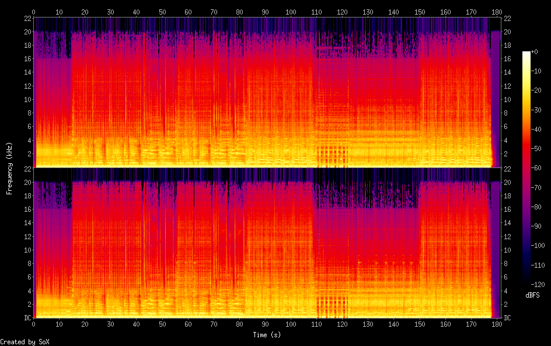Click the '-50' value on the color scale

(536, 149)
